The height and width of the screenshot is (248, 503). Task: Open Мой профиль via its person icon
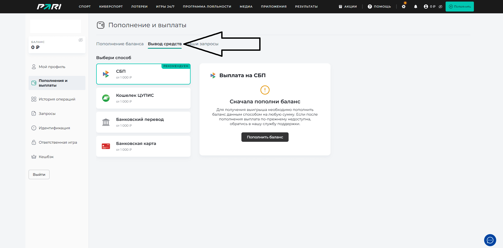34,67
